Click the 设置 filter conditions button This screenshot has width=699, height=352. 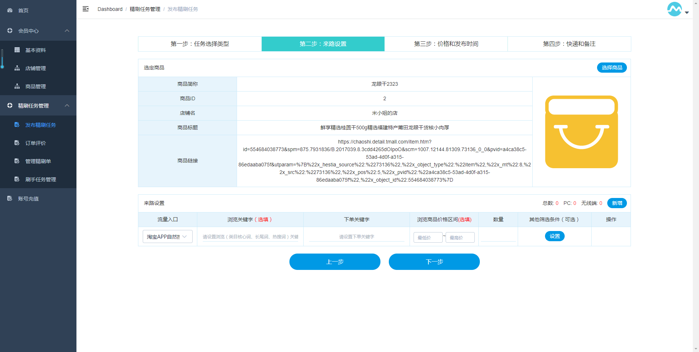click(x=554, y=236)
